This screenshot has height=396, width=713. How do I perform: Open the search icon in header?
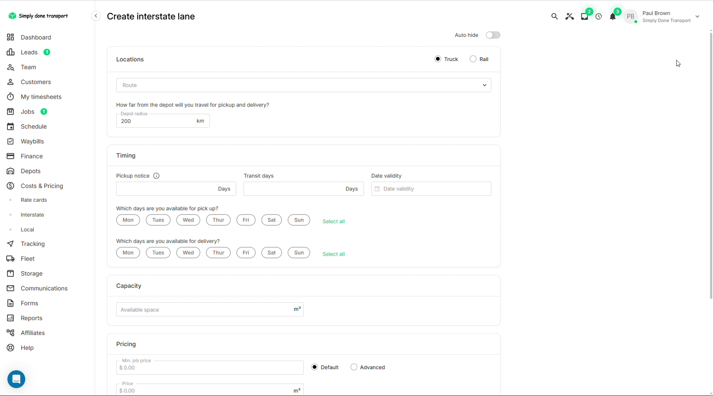click(554, 16)
